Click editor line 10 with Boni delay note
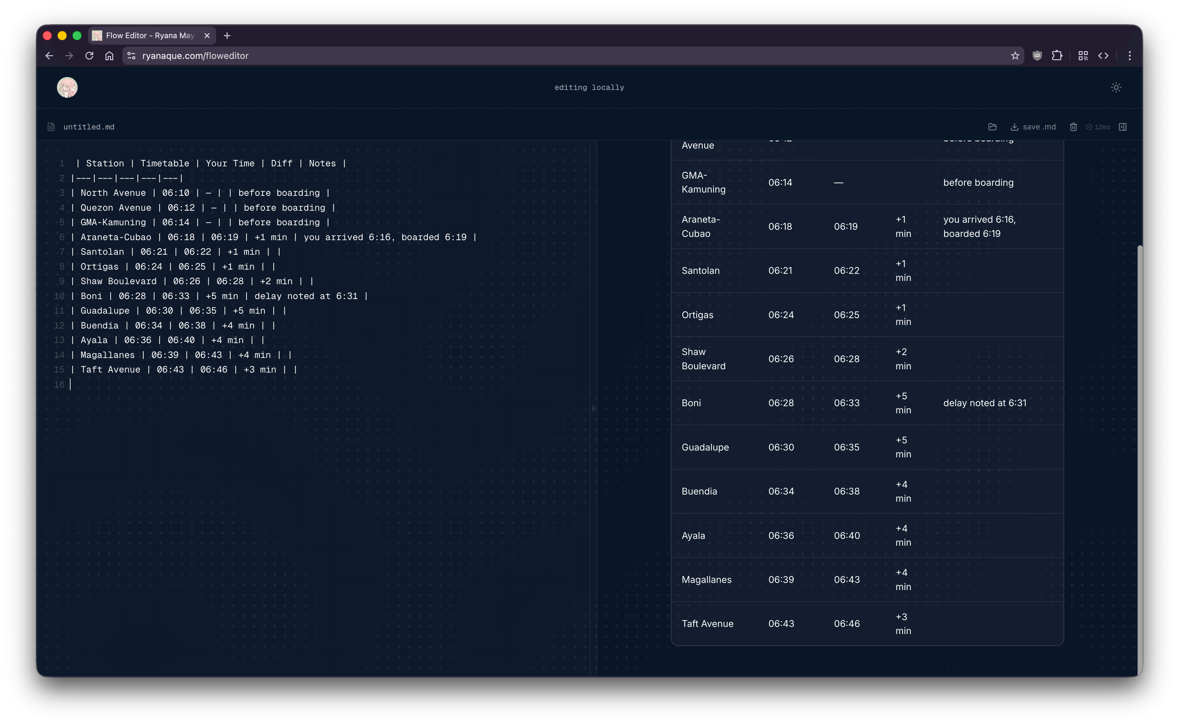 click(x=219, y=296)
